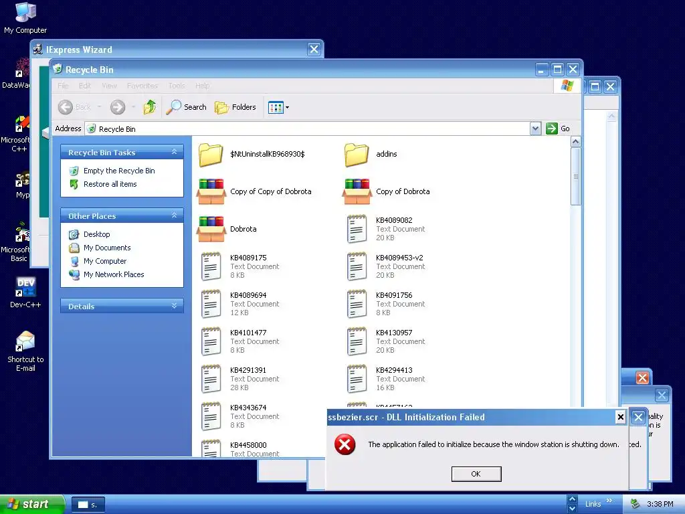Click Empty the Recycle Bin link
Viewport: 685px width, 514px height.
pyautogui.click(x=119, y=171)
